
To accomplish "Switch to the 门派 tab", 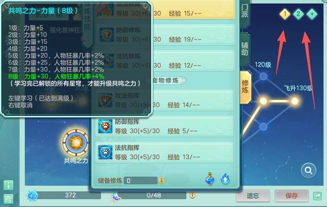I will 245,13.
